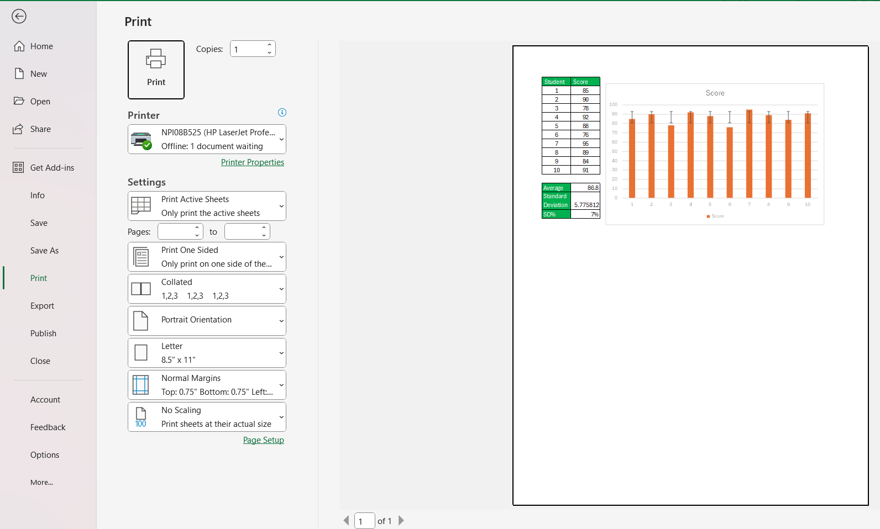Click the No Scaling 100 icon
Screen dimensions: 880x529
(141, 417)
